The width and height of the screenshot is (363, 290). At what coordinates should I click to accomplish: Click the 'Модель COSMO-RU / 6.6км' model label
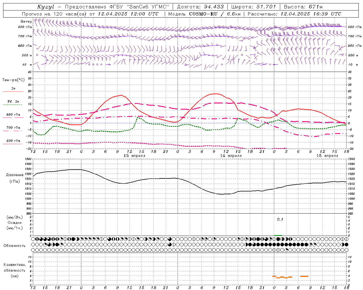pos(204,14)
